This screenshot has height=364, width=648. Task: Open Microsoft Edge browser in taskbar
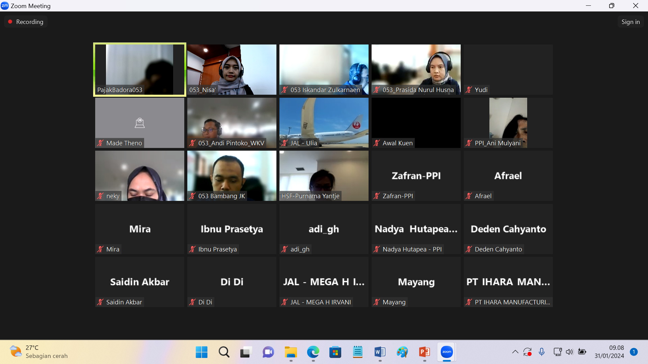(313, 352)
